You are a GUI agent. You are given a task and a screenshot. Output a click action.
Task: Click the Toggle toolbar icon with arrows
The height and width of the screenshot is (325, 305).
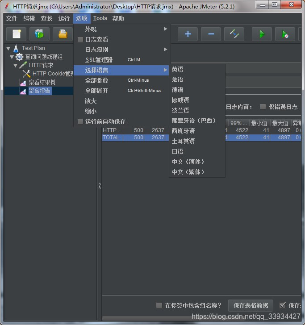pos(234,34)
